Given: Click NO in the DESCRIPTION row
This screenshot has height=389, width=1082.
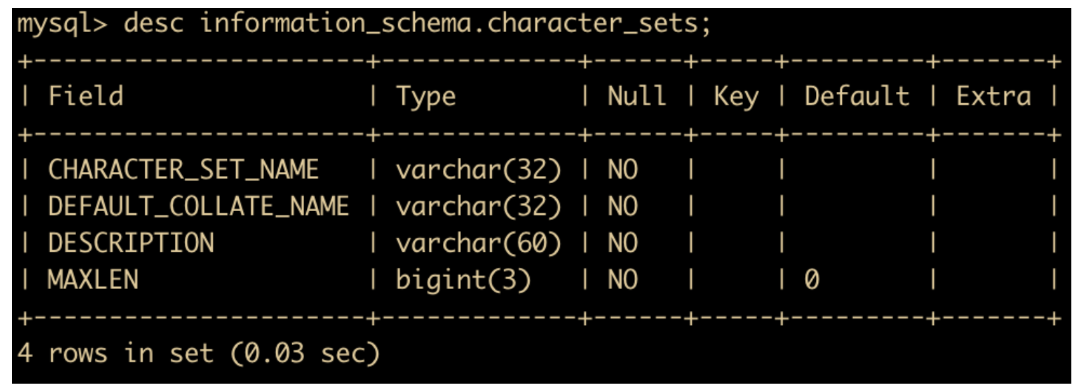Looking at the screenshot, I should (622, 243).
